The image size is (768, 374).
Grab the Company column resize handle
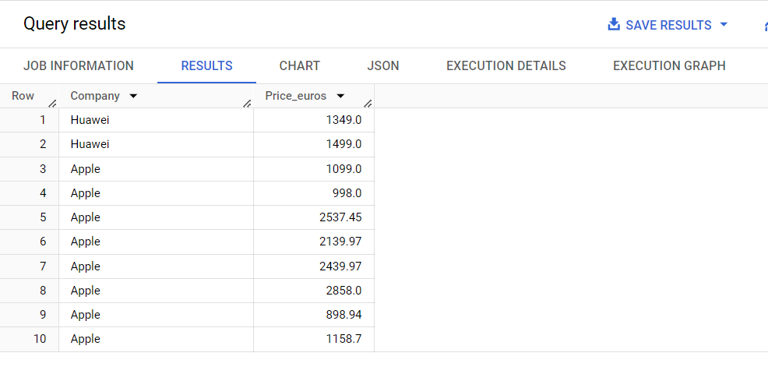(x=248, y=104)
